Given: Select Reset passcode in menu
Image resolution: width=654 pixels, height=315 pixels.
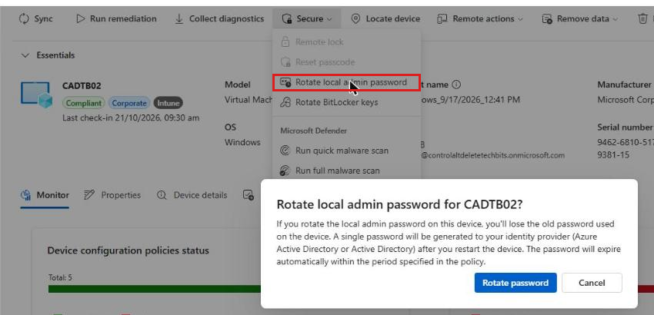Looking at the screenshot, I should click(346, 62).
